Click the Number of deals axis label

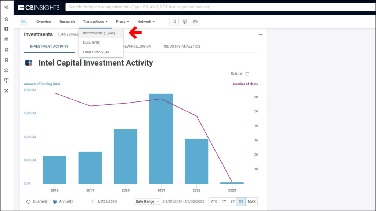tap(245, 84)
